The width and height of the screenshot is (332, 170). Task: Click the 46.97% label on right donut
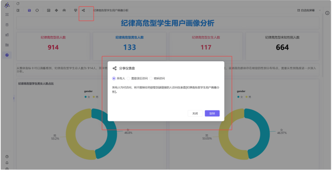[282, 133]
